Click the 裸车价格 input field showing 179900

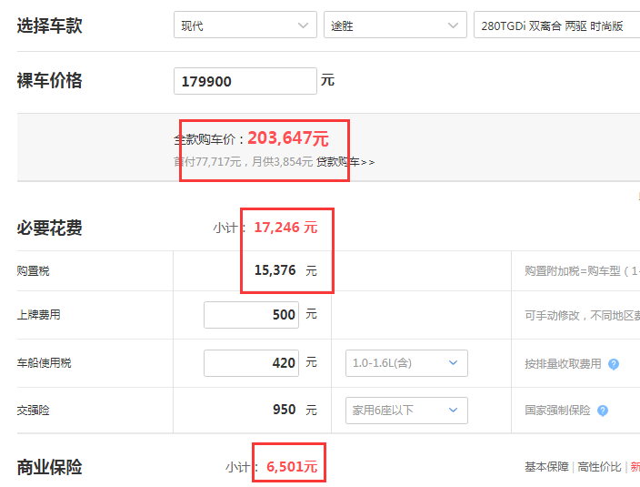245,81
